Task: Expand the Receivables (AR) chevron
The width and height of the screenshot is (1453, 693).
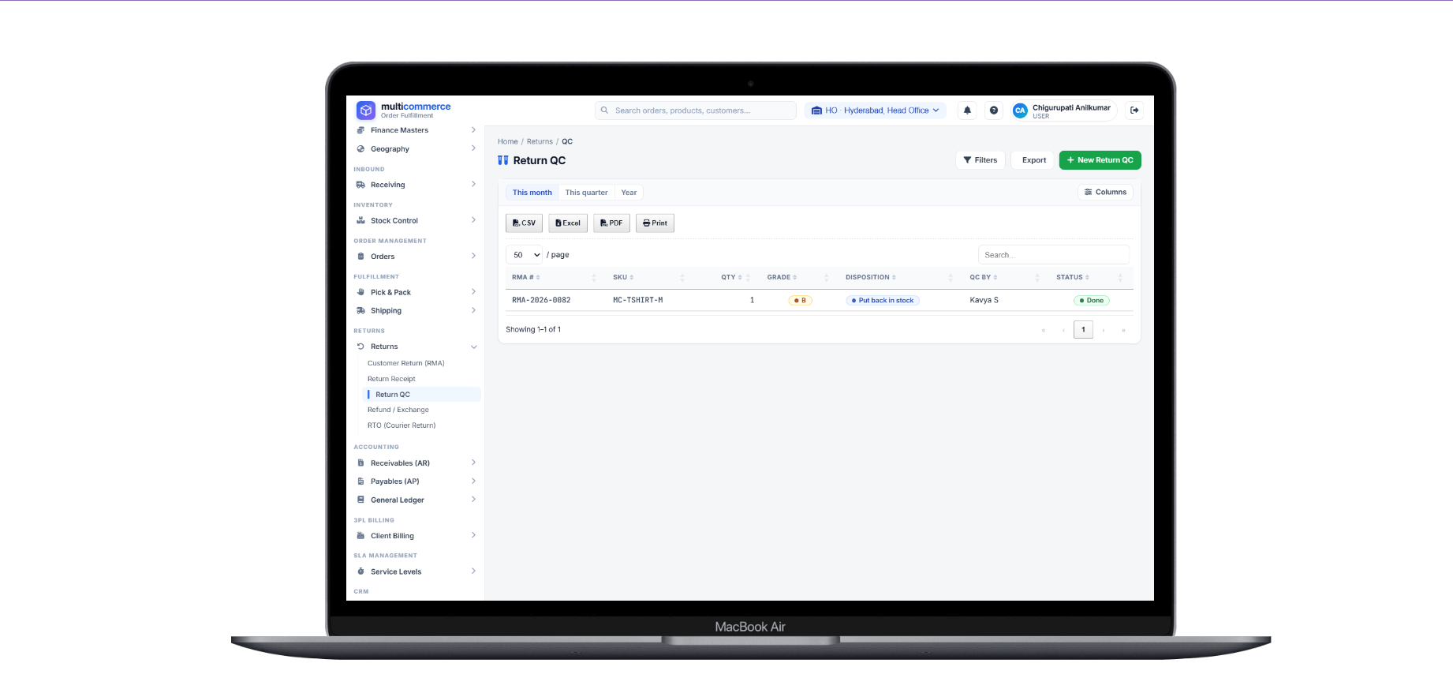Action: (x=473, y=463)
